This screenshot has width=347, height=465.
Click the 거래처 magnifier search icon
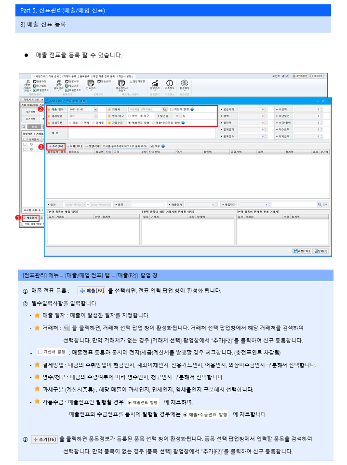pos(165,109)
